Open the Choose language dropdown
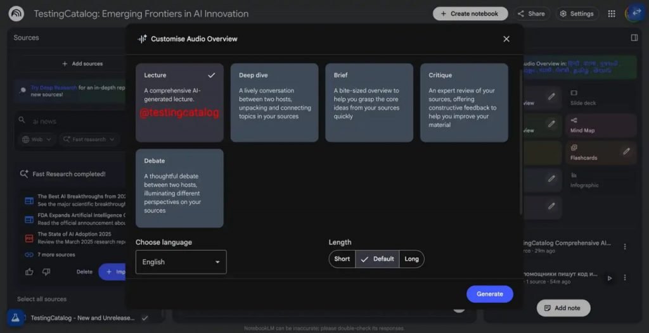649x333 pixels. [x=181, y=262]
